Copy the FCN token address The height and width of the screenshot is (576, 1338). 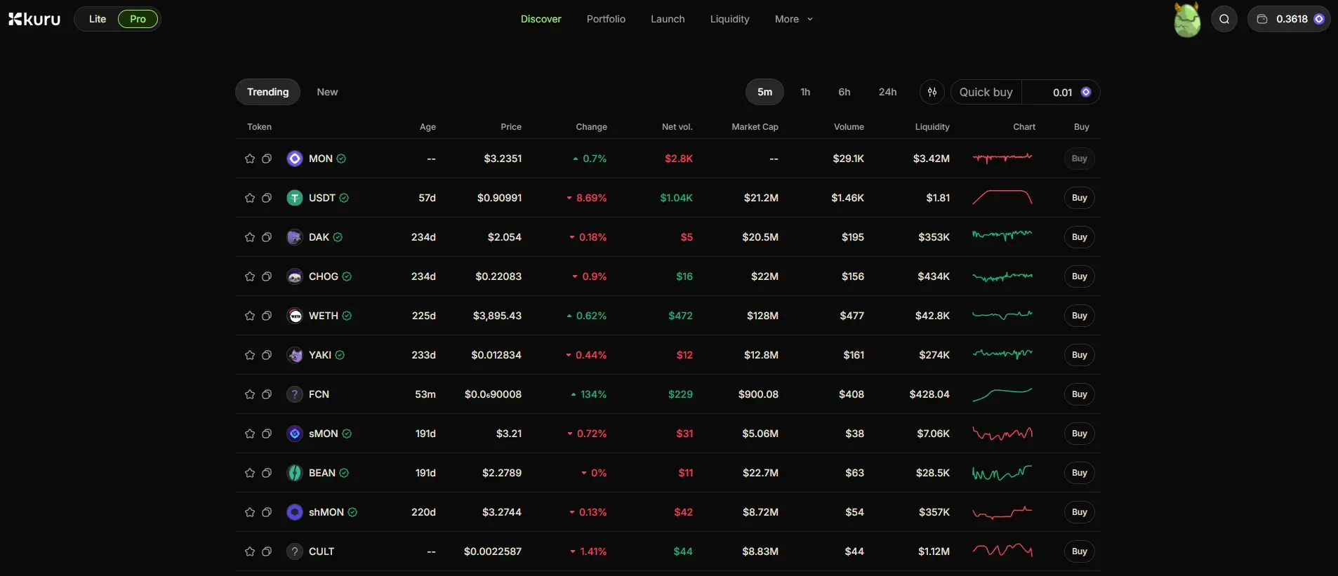point(267,394)
